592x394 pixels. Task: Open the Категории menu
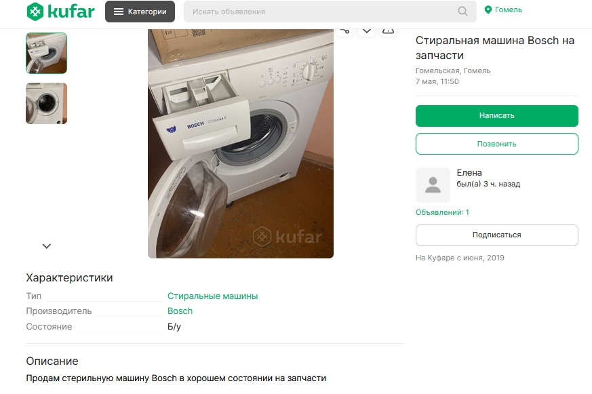click(140, 12)
